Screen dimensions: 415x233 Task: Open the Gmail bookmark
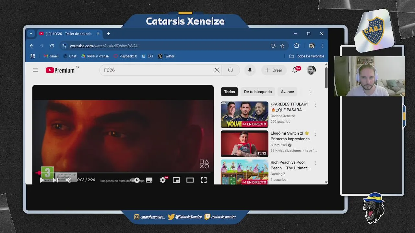tap(51, 56)
